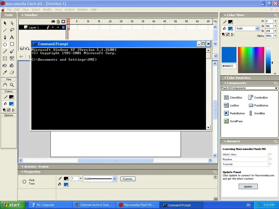Click the color spectrum picker in Color Mixer

tap(251, 60)
